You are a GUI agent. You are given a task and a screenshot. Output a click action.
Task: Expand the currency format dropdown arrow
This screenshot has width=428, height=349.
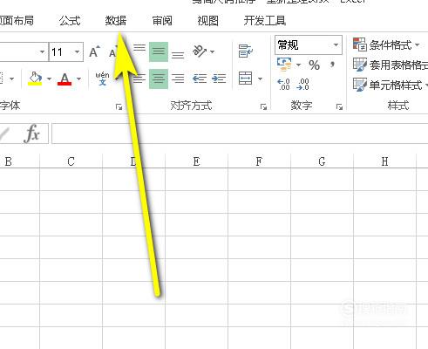point(299,65)
